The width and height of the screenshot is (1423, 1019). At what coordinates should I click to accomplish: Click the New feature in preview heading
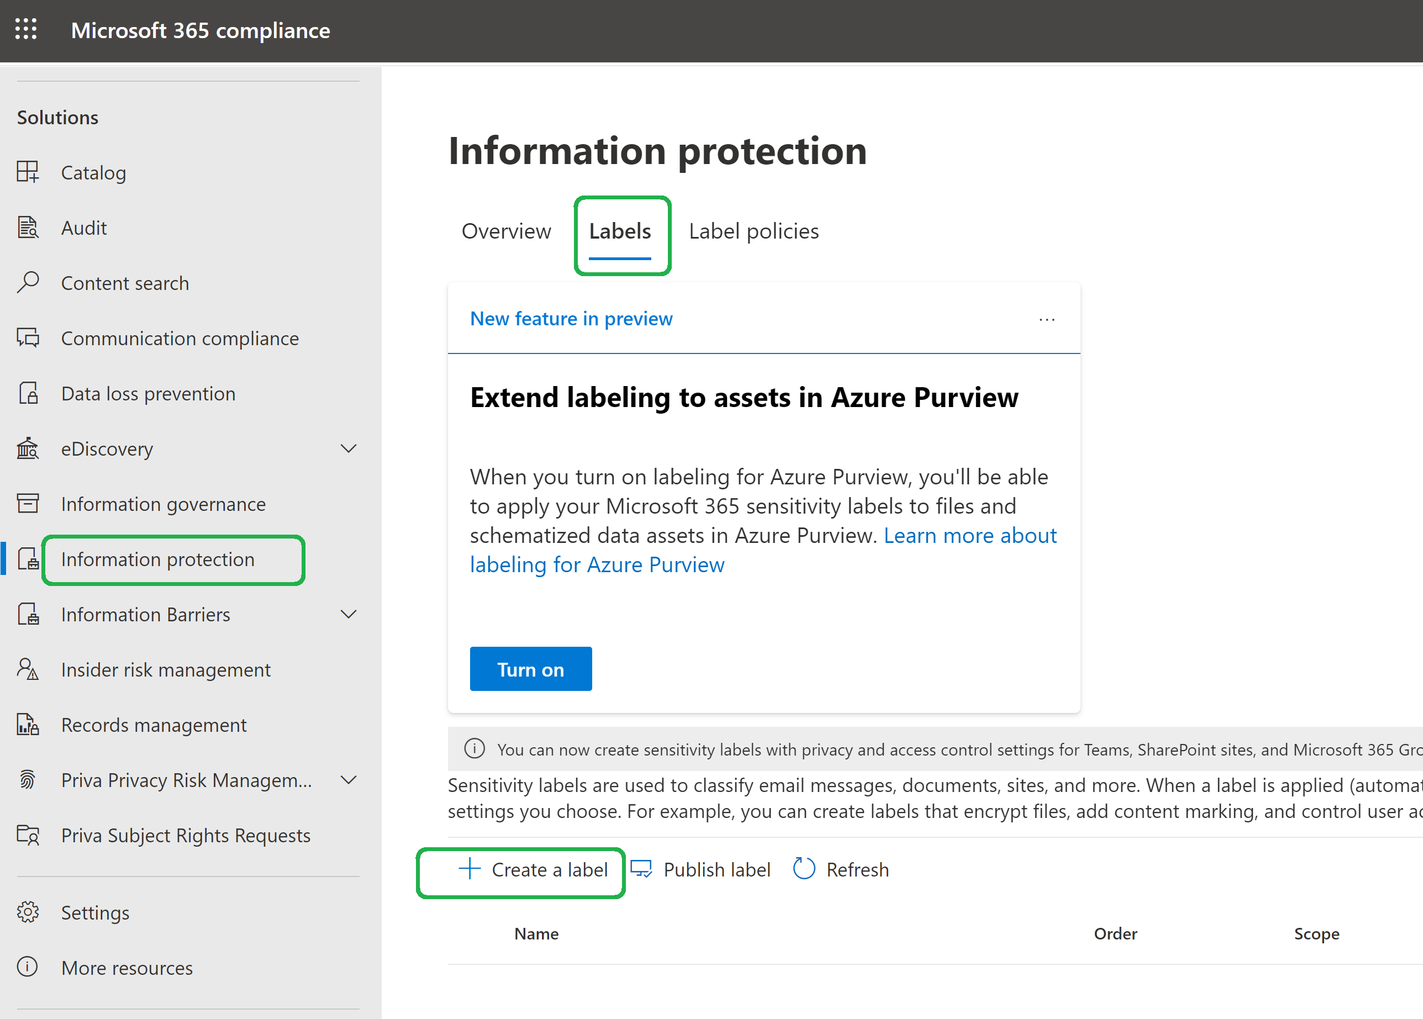tap(571, 319)
